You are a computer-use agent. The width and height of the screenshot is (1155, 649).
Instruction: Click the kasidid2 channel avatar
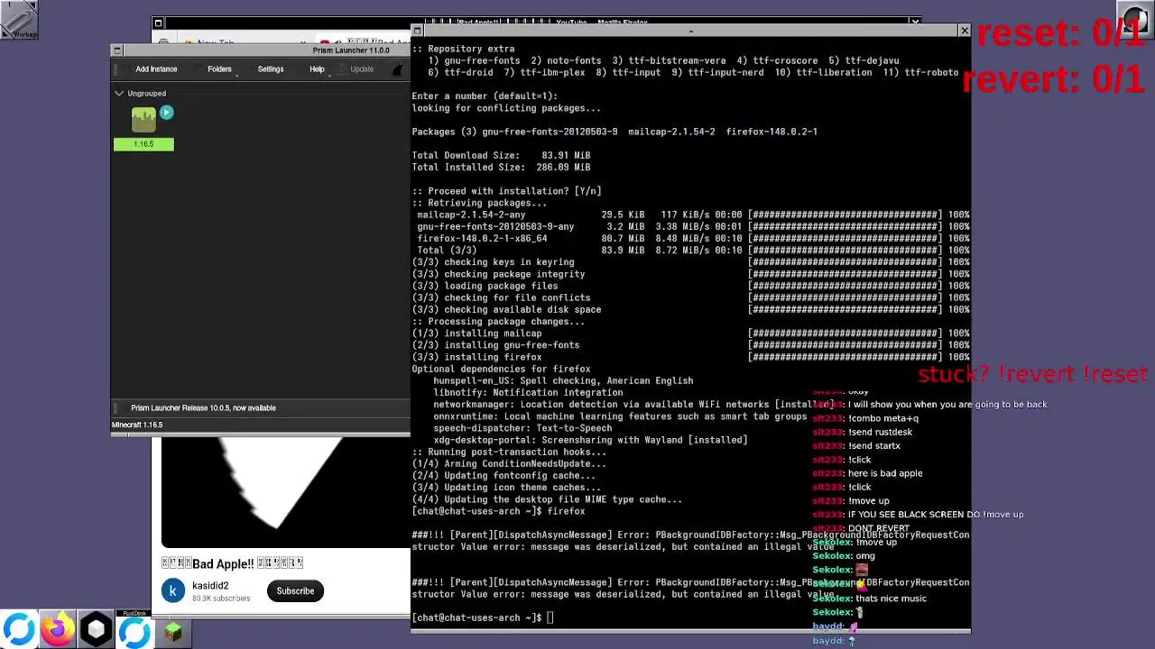[x=173, y=590]
